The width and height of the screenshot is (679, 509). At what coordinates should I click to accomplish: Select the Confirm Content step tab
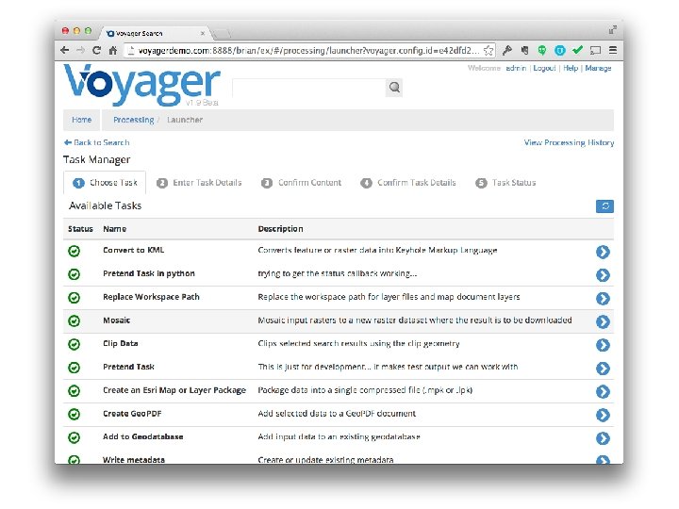tap(301, 183)
